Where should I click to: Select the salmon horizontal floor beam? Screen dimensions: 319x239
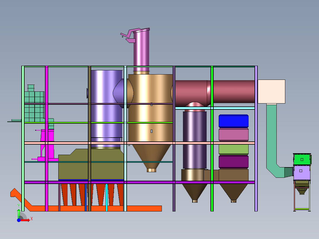click(x=139, y=143)
